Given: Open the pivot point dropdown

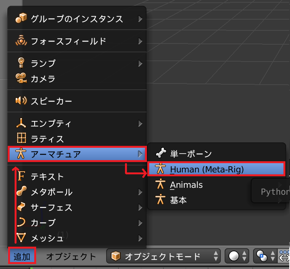Looking at the screenshot, I should (265, 256).
